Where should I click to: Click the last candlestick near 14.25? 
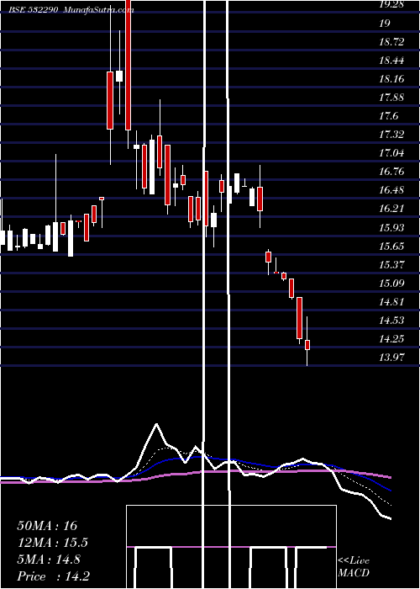(307, 341)
